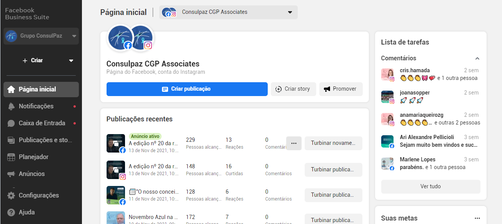The height and width of the screenshot is (224, 502).
Task: Click the Planejador calendar grid icon
Action: click(x=12, y=157)
